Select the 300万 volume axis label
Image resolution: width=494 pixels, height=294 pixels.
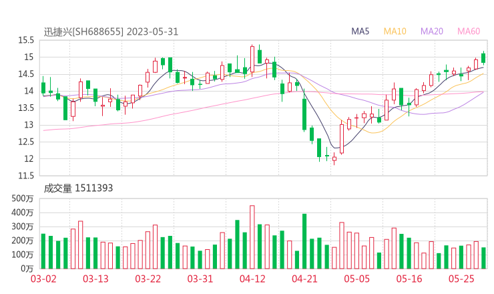(x=23, y=227)
